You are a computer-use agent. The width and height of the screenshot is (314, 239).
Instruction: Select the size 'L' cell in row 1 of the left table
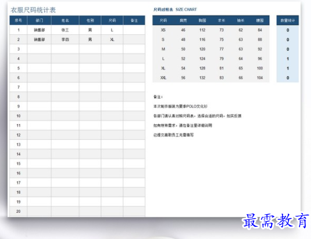(112, 30)
